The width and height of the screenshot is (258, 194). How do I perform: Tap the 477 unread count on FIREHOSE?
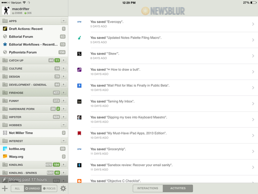click(x=56, y=93)
